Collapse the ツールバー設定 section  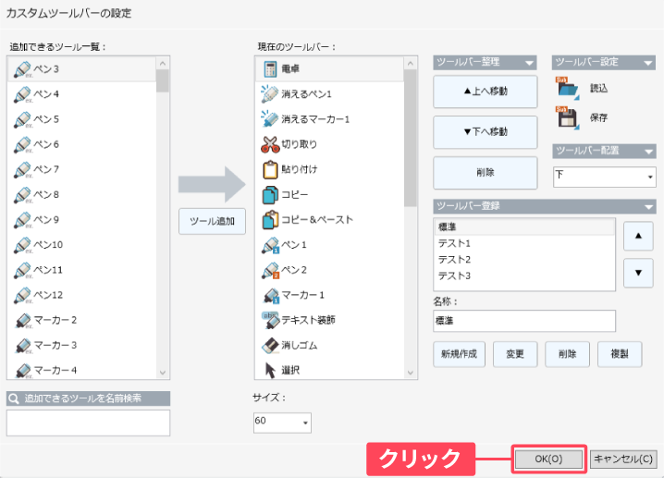click(648, 63)
